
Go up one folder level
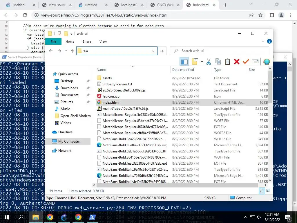(x=72, y=51)
